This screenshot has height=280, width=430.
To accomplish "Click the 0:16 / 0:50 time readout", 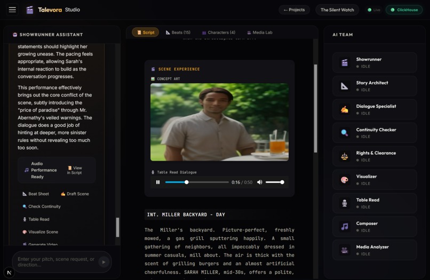I will [x=242, y=182].
